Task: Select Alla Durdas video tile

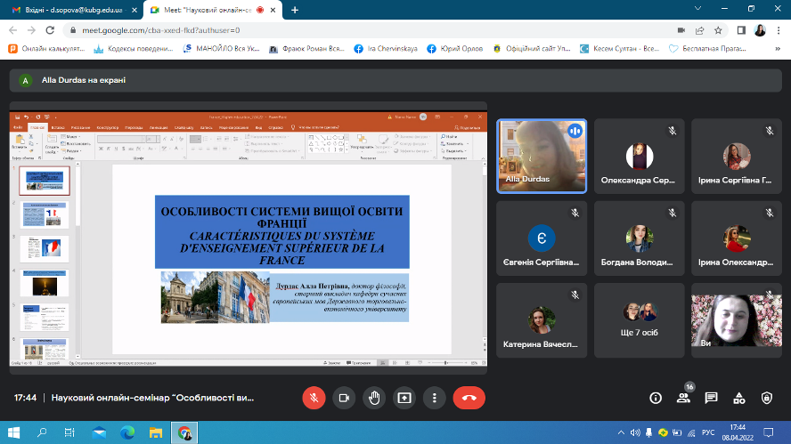Action: tap(542, 156)
